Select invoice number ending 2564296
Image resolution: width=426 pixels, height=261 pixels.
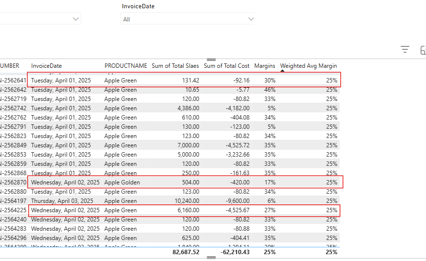(13, 238)
